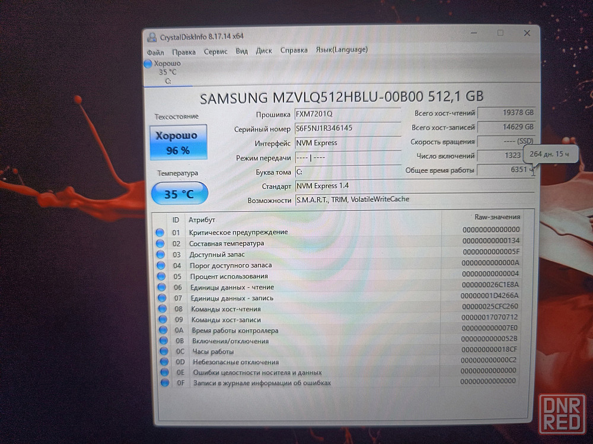Click the blue status dot for attribute 0A
Viewport: 593px width, 444px height.
164,330
